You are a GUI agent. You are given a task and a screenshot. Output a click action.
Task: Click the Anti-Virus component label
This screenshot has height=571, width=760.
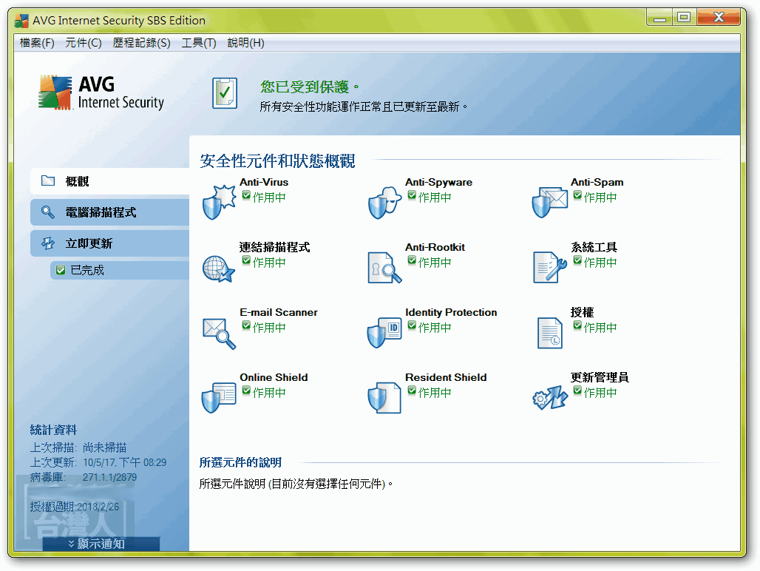(264, 182)
